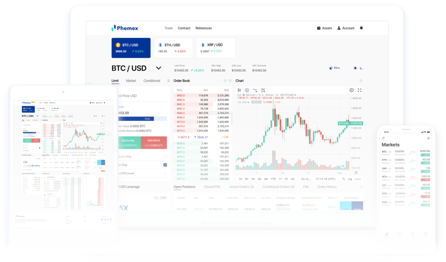The height and width of the screenshot is (262, 446).
Task: Adjust the 75% quantity slider bar
Action: point(143,119)
